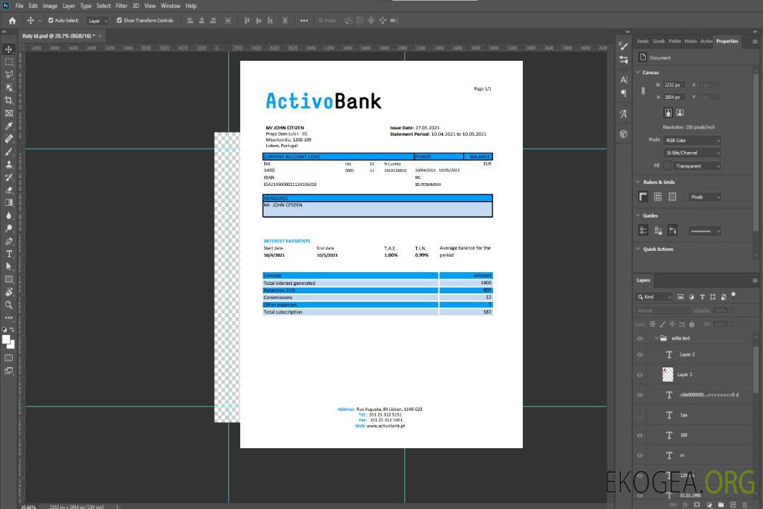
Task: Select the Clone Stamp tool
Action: [x=8, y=164]
